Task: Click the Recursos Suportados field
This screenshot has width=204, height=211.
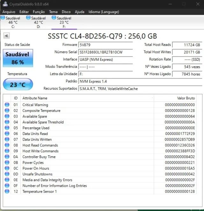Action: coord(140,88)
